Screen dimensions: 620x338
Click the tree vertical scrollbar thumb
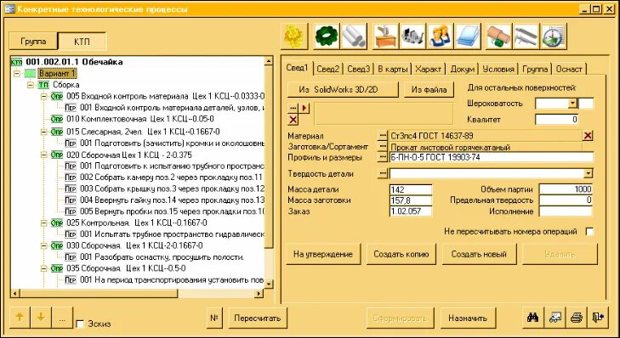tap(269, 156)
